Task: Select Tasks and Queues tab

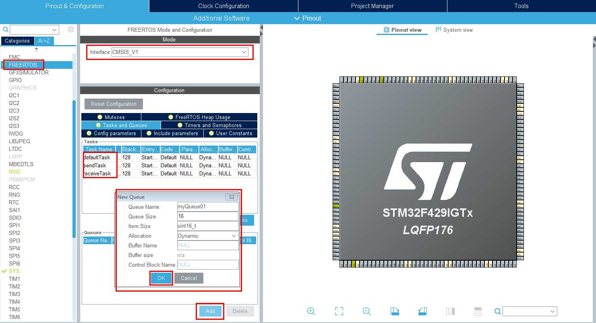Action: tap(121, 125)
